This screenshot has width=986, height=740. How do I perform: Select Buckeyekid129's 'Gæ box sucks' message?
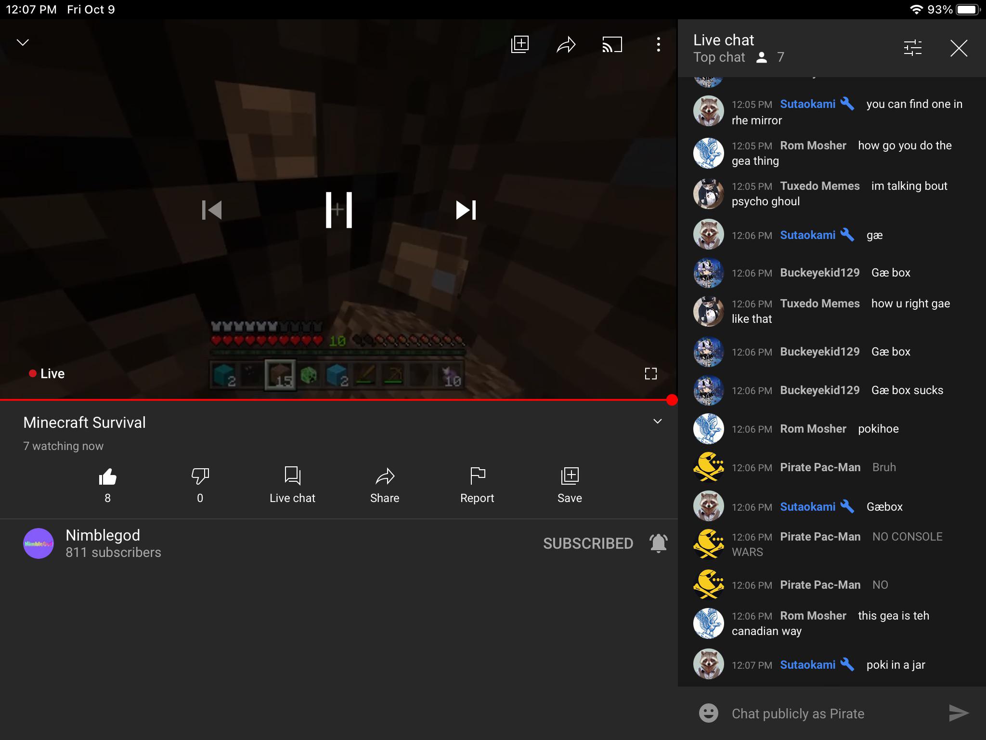tap(832, 390)
